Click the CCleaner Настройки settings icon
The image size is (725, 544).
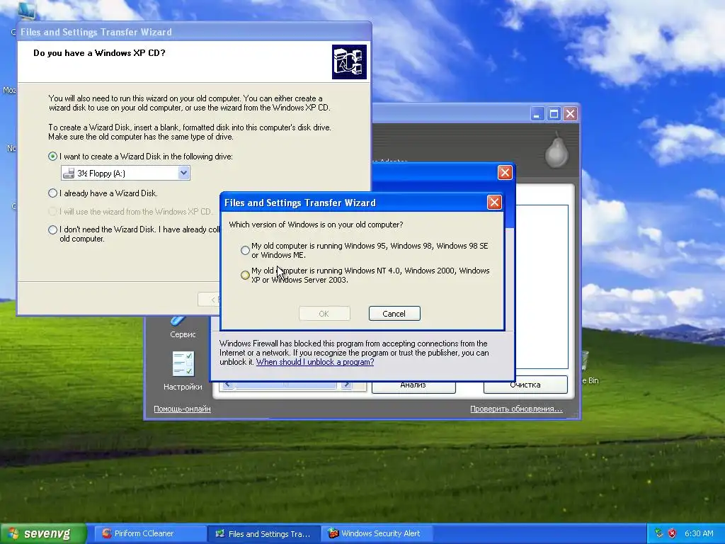tap(183, 364)
